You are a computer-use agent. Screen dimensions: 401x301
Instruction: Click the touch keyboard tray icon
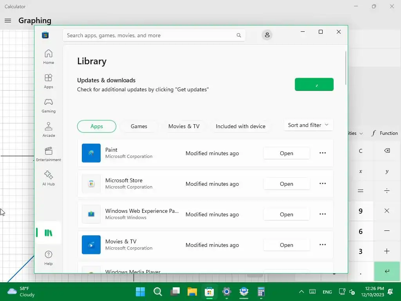point(312,292)
